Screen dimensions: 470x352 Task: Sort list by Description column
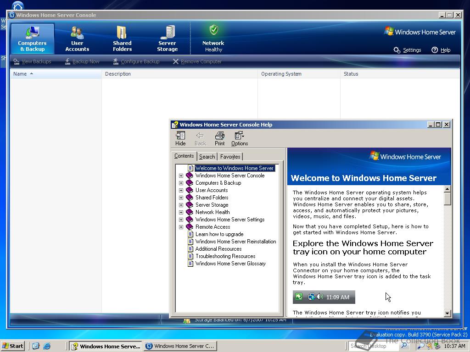click(179, 74)
